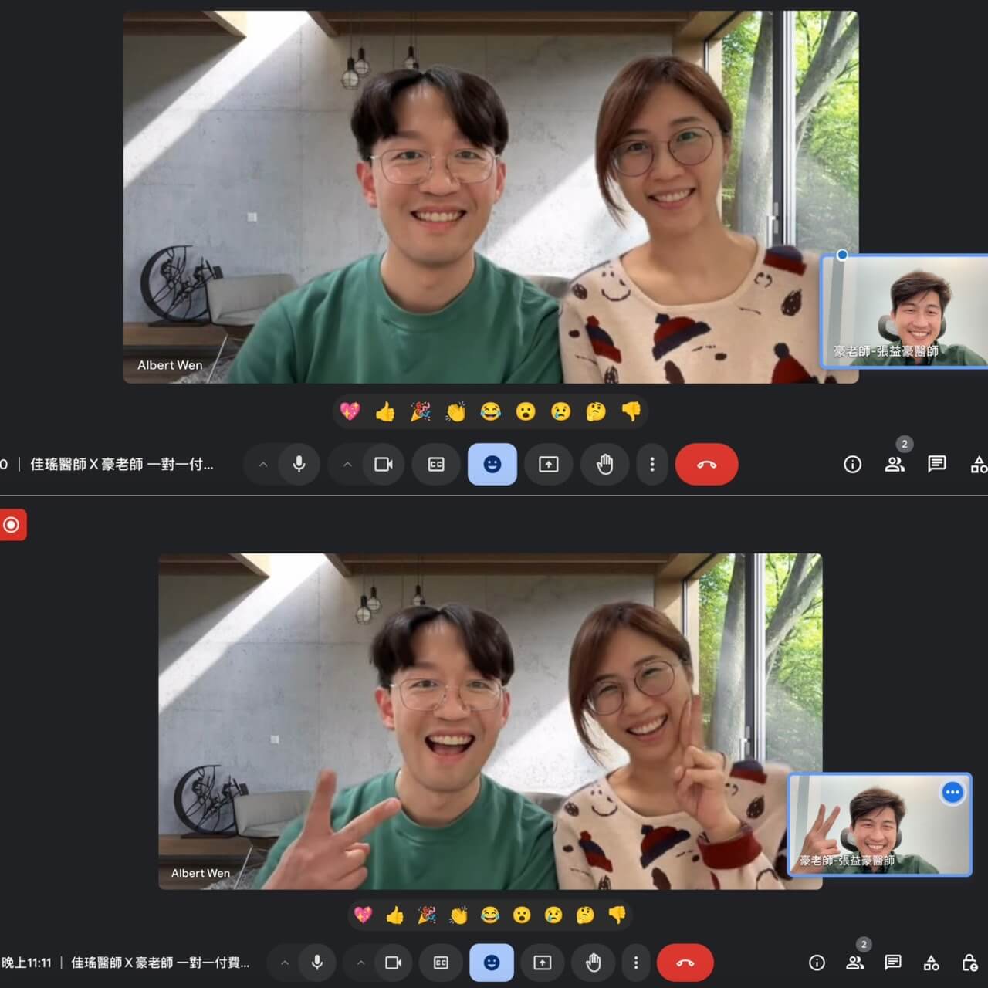
Task: Show people list in upper meeting window
Action: (895, 464)
